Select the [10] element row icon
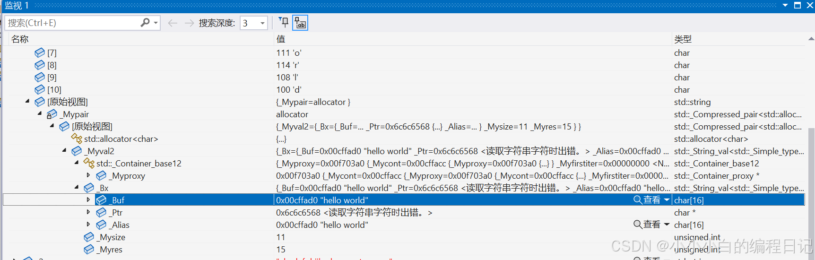This screenshot has height=260, width=815. 40,89
